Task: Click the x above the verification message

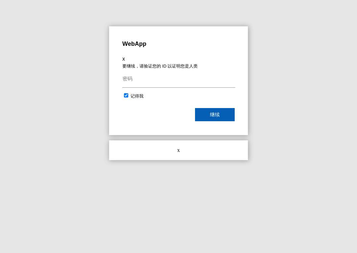Action: point(124,59)
